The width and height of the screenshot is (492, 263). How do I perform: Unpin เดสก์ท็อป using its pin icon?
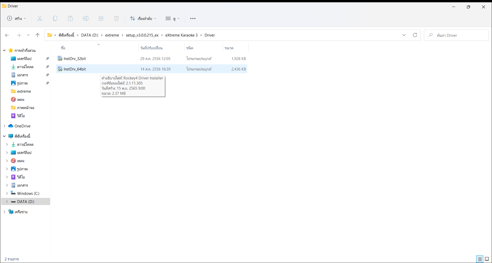pyautogui.click(x=47, y=58)
